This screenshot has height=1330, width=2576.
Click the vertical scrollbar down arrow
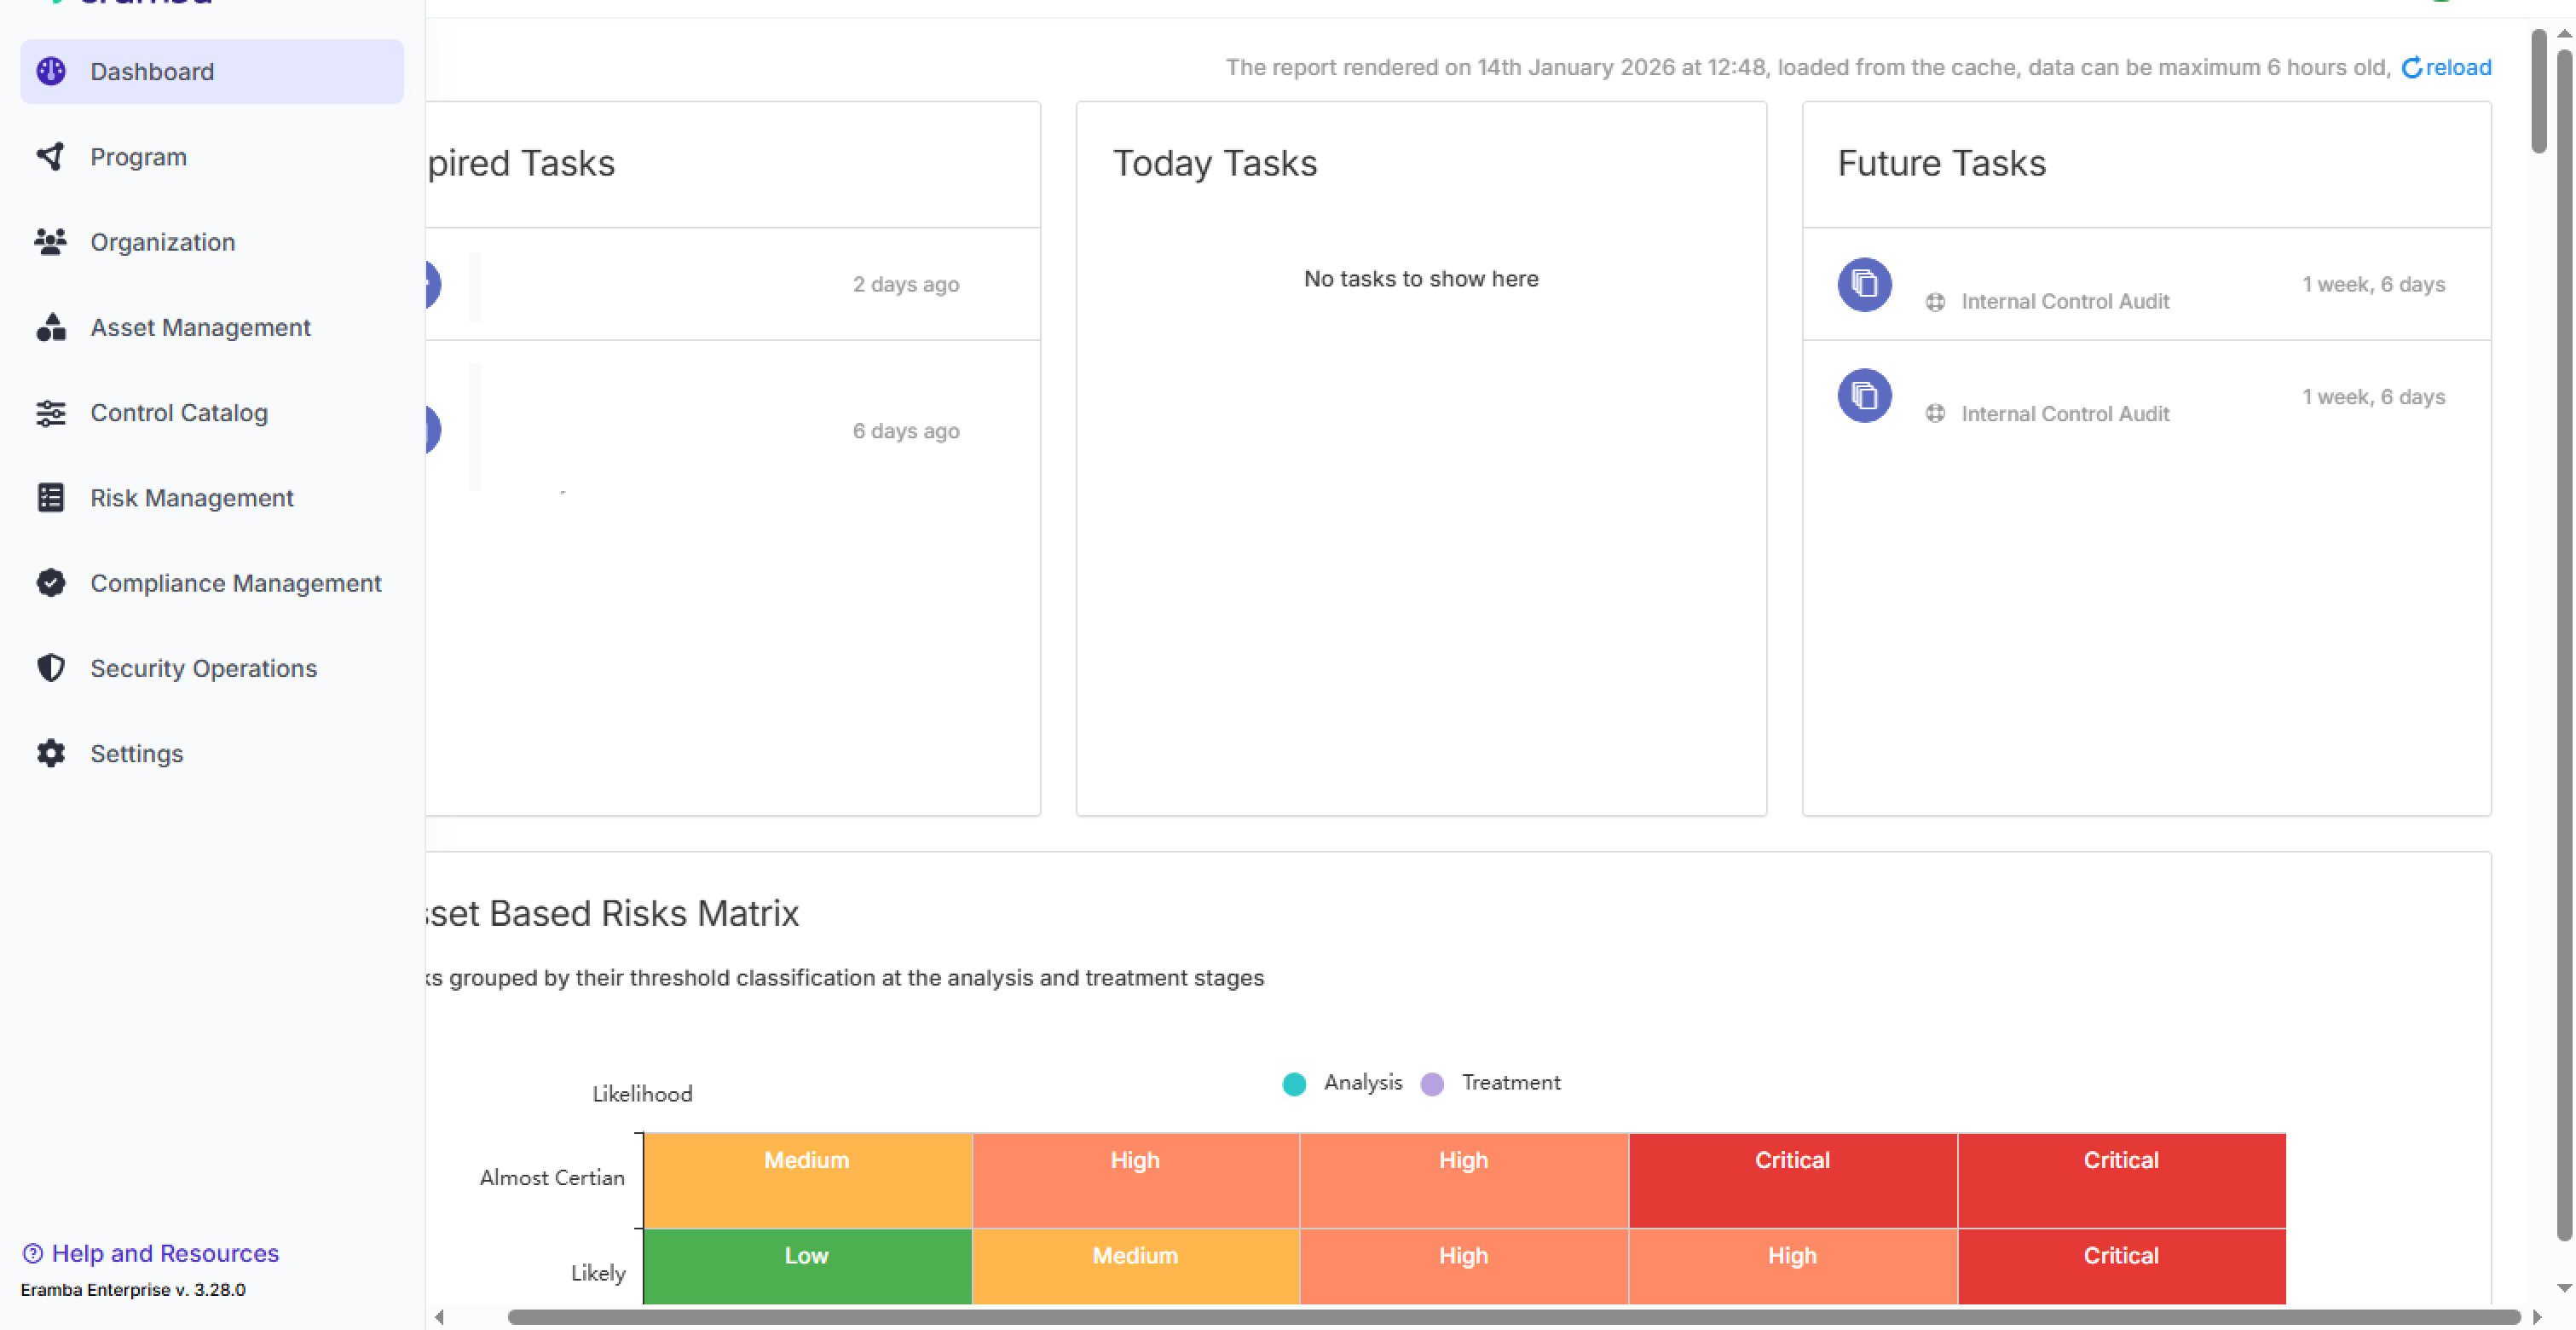[2564, 1288]
